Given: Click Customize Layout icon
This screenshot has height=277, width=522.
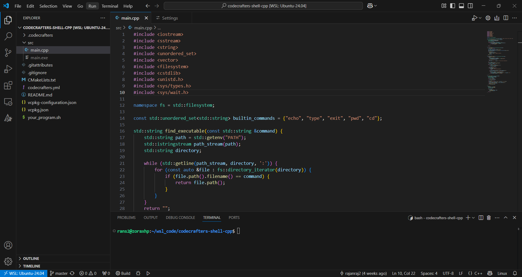Looking at the screenshot, I should (x=444, y=6).
